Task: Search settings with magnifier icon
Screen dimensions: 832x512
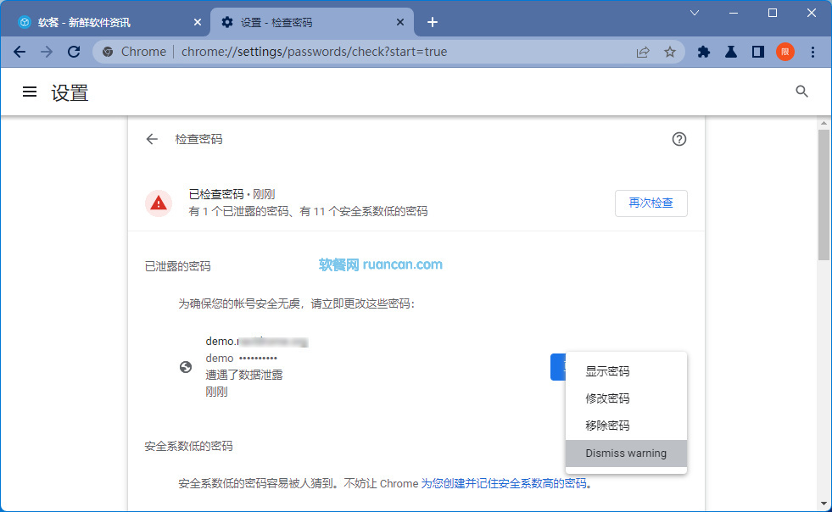Action: tap(801, 92)
